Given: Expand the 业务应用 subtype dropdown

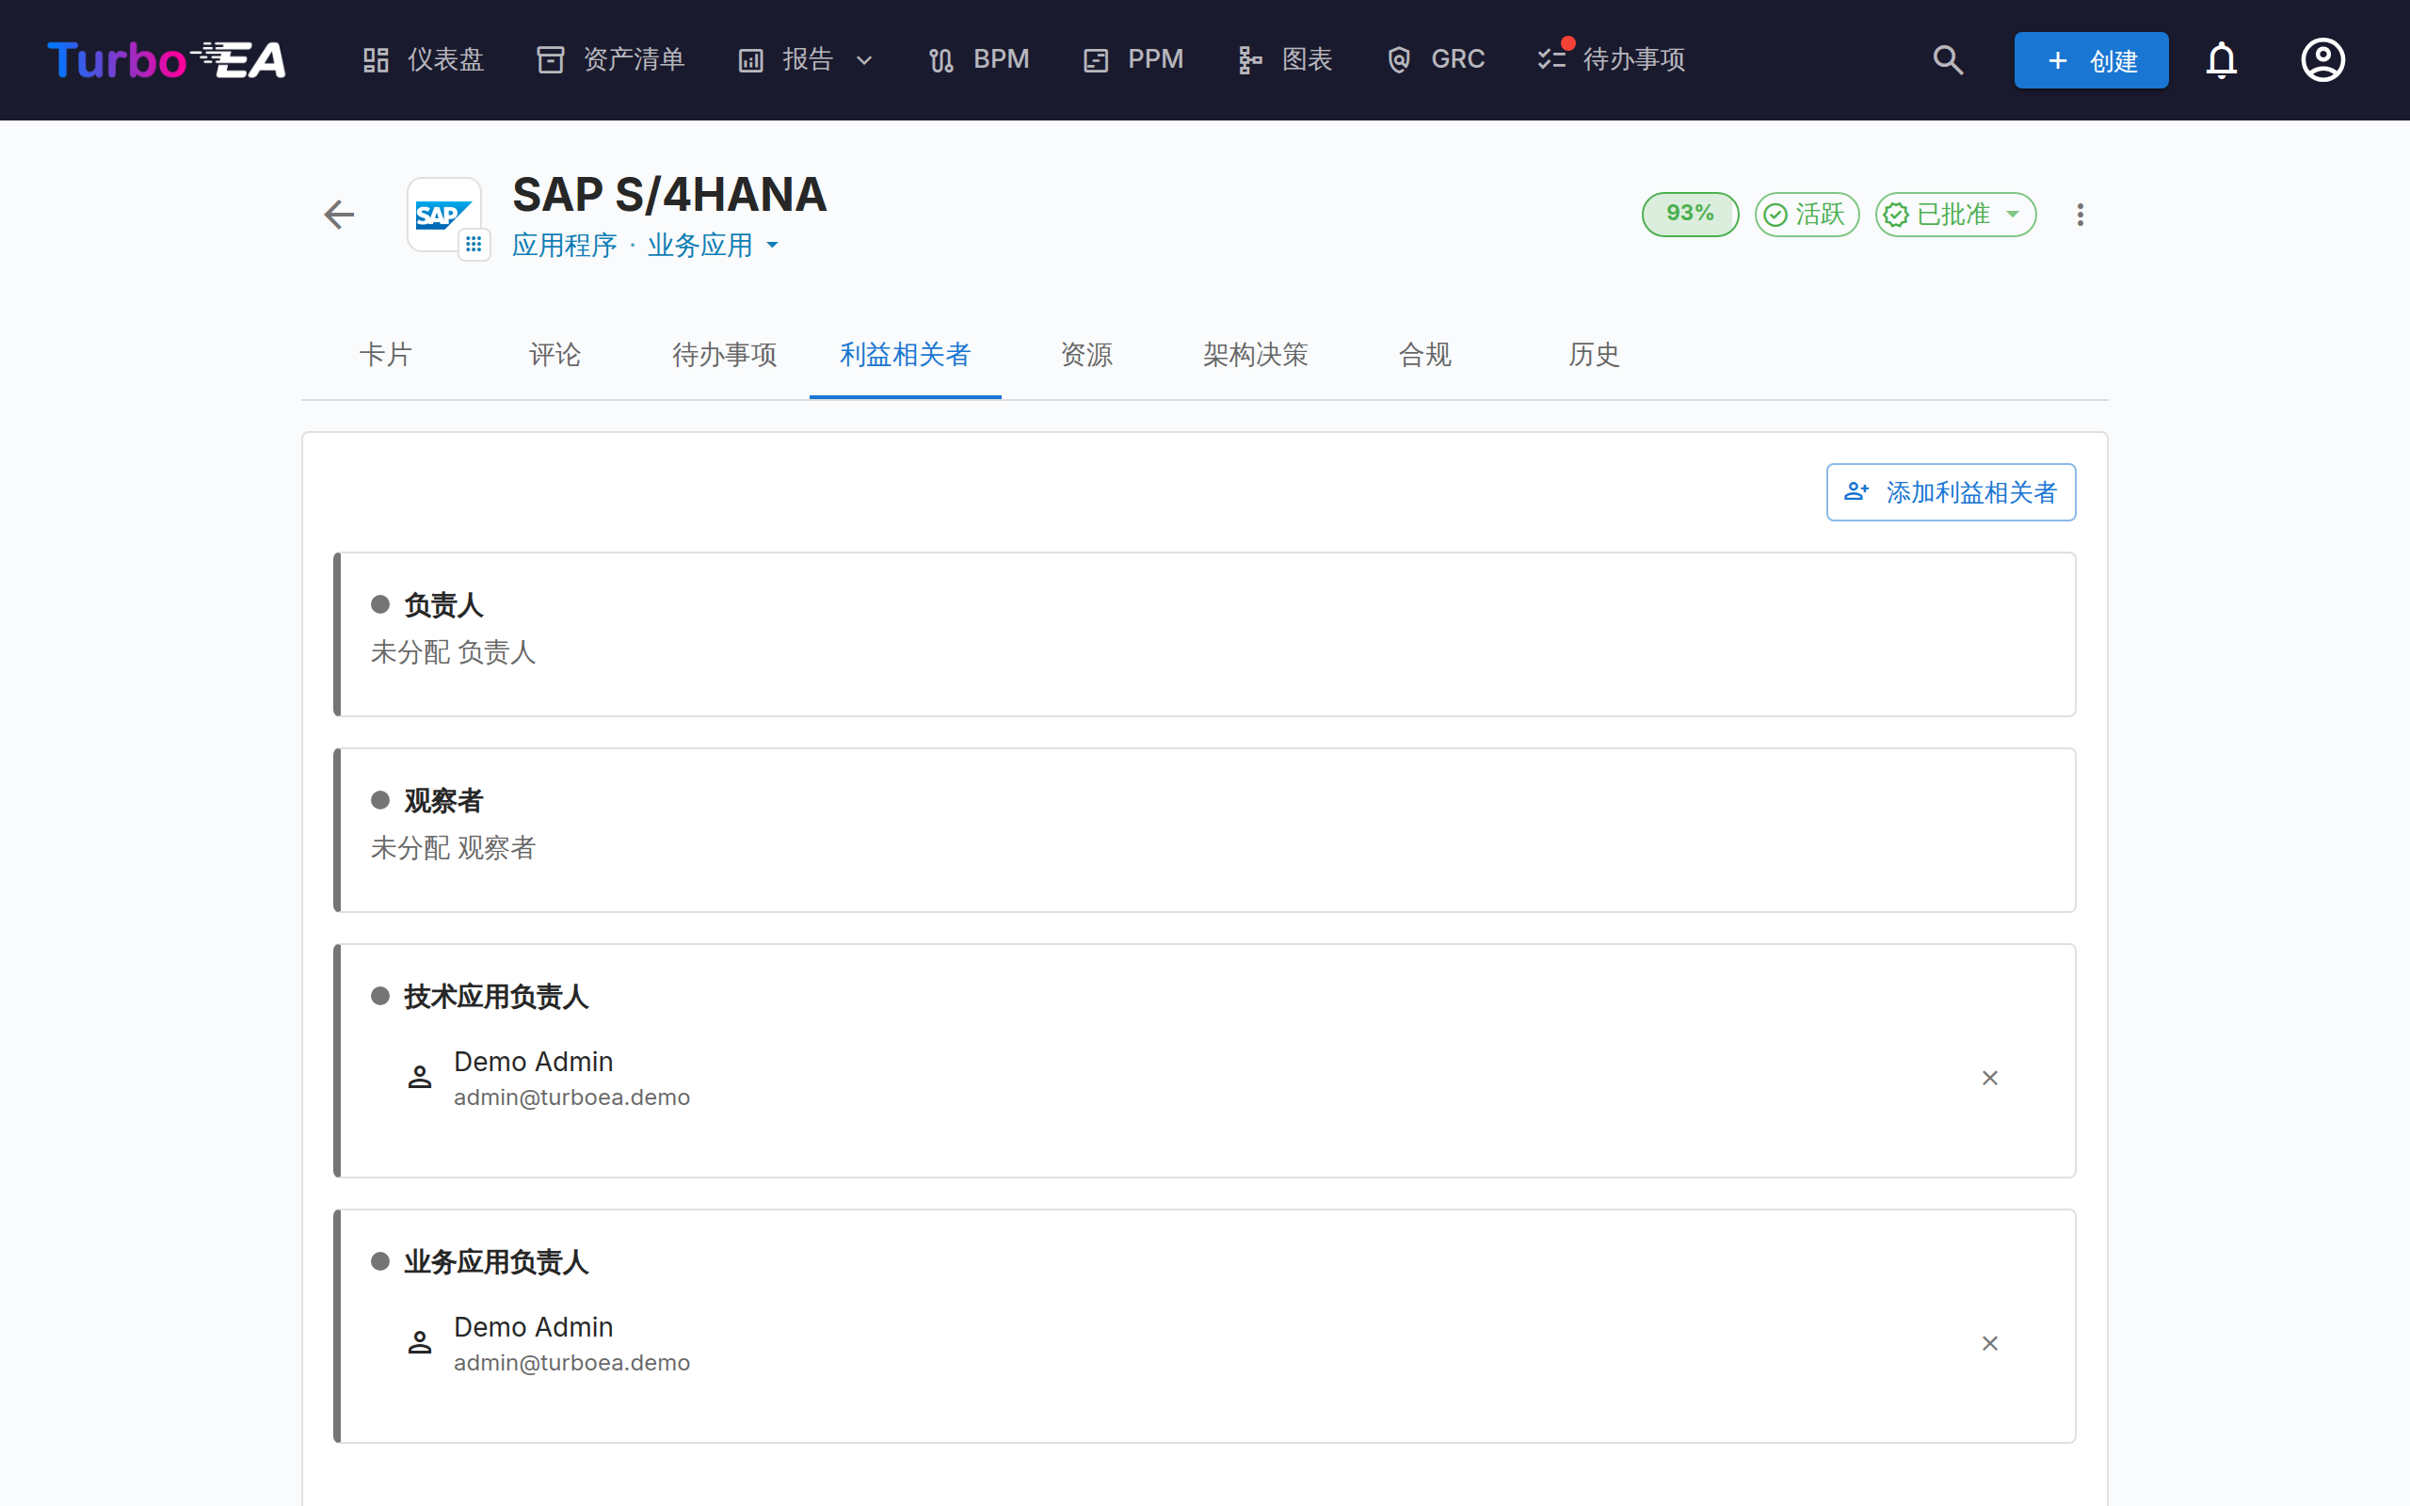Looking at the screenshot, I should point(713,245).
